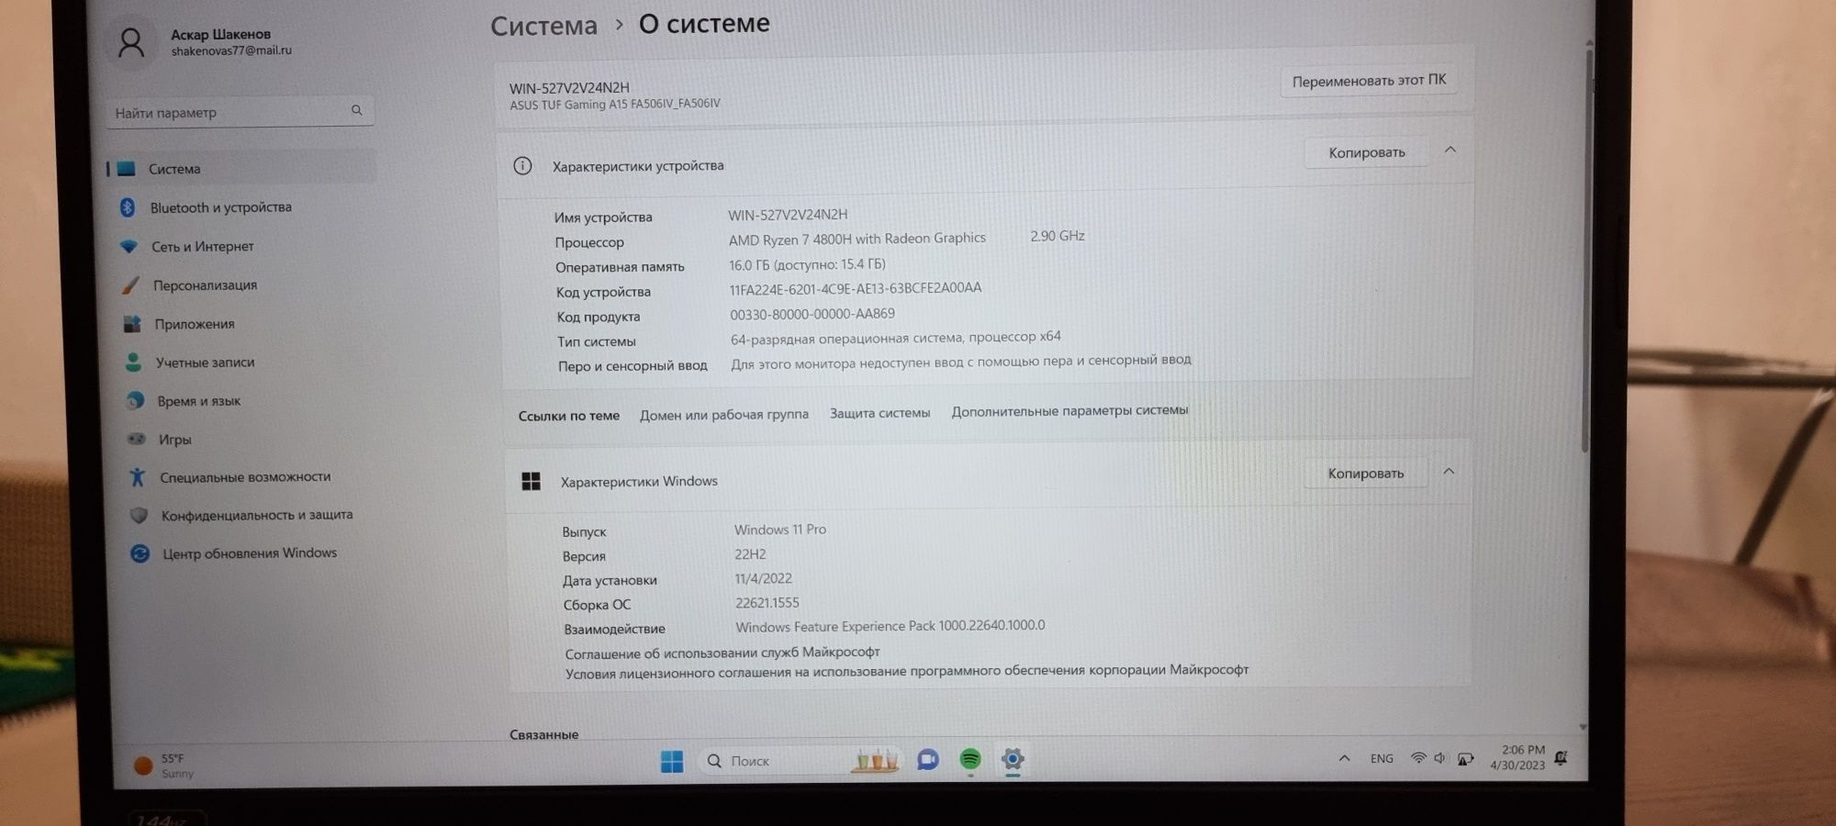This screenshot has height=826, width=1836.
Task: Select the Windows 11 Pro edition text
Action: [x=780, y=530]
